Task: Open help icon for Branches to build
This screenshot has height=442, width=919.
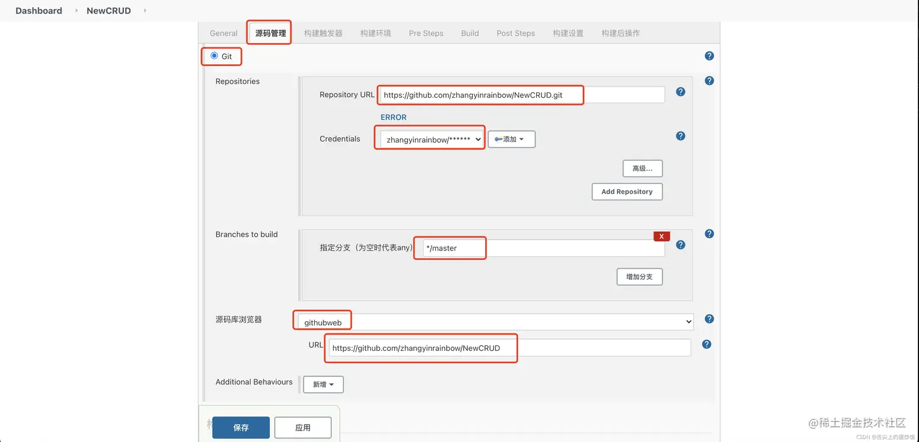Action: 709,234
